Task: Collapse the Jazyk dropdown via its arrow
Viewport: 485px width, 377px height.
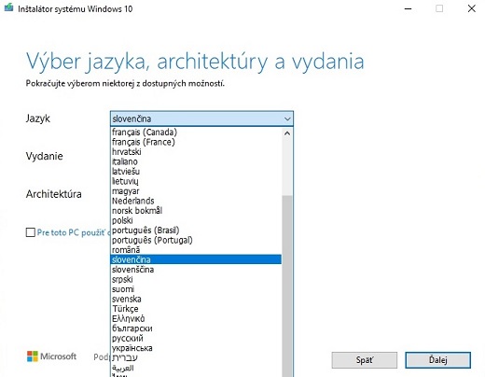Action: point(287,119)
